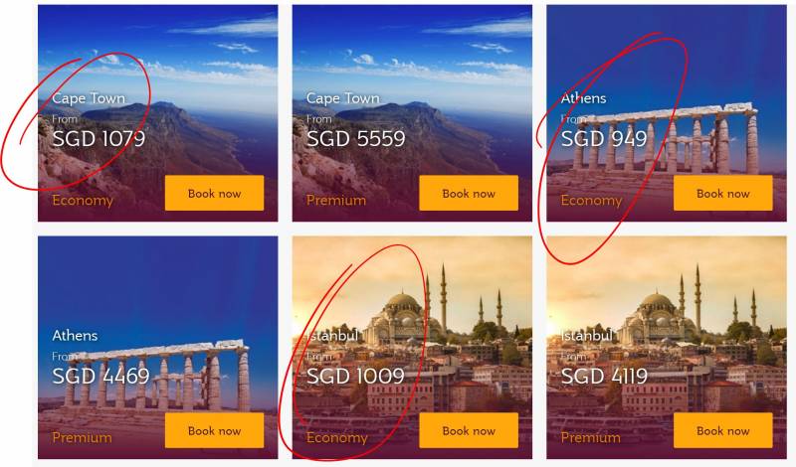796x467 pixels.
Task: Book the Istanbul Premium SGD 4119 fare
Action: [723, 430]
